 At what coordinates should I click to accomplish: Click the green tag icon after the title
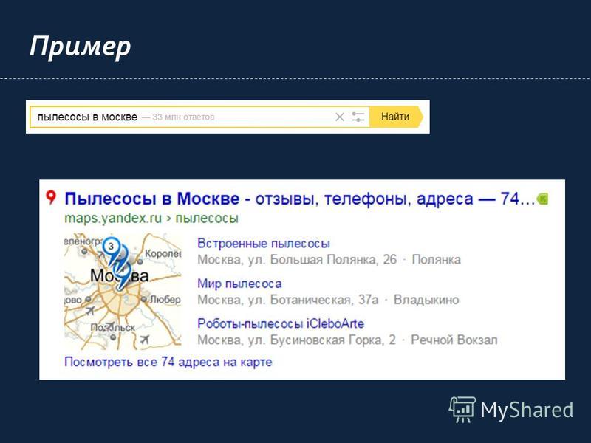(x=542, y=199)
